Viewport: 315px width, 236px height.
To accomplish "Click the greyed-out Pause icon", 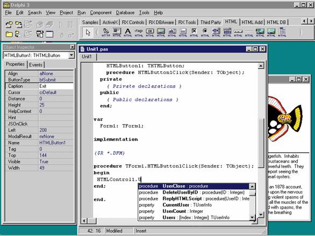I will (x=70, y=25).
